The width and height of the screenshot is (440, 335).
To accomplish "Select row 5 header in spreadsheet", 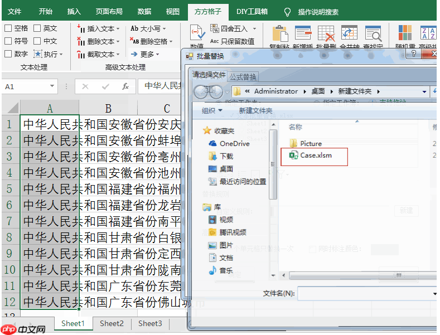I will pos(9,189).
